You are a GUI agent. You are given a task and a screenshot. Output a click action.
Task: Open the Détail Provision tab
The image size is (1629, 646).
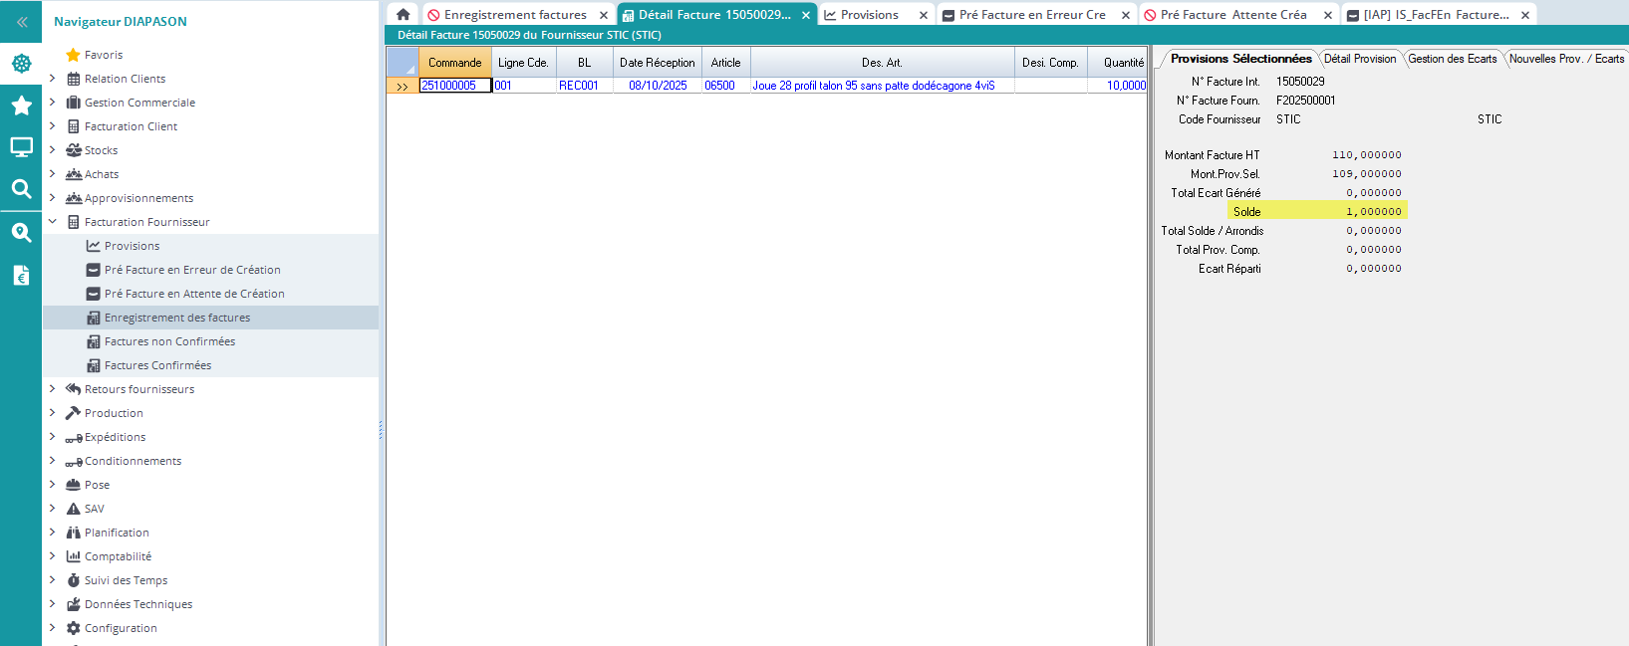[1360, 59]
